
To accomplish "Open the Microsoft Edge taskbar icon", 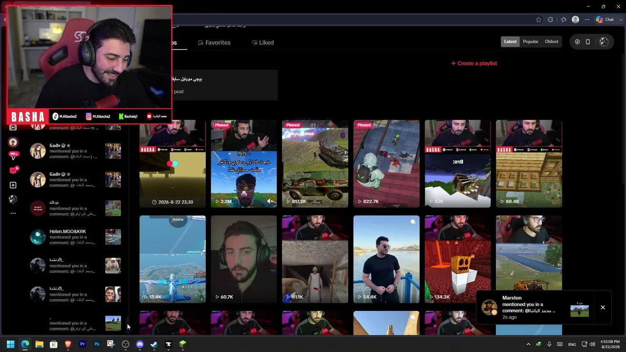I will pyautogui.click(x=25, y=344).
